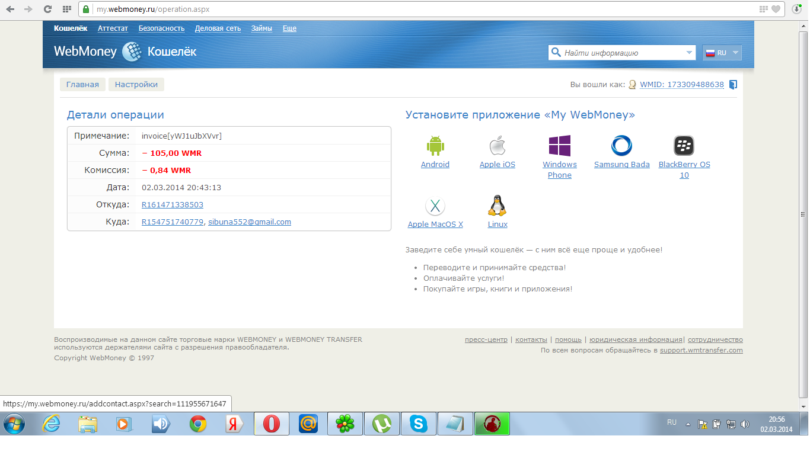
Task: Open Opera browser from taskbar
Action: 272,424
